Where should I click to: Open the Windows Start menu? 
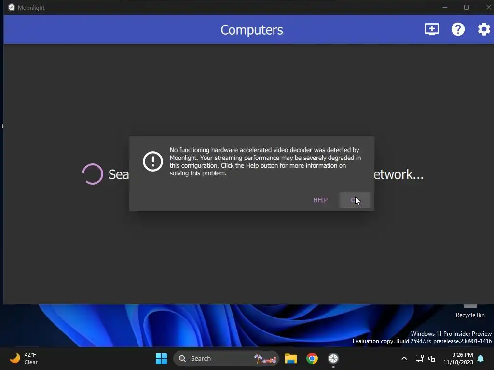click(x=161, y=358)
